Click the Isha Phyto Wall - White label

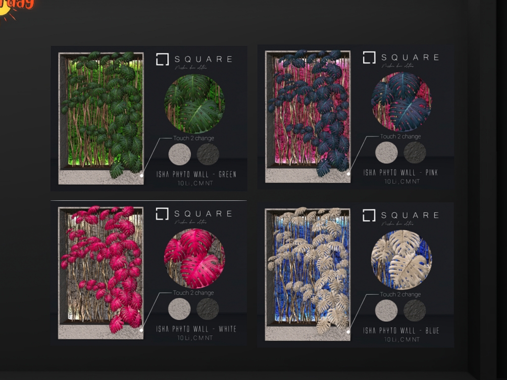(196, 329)
